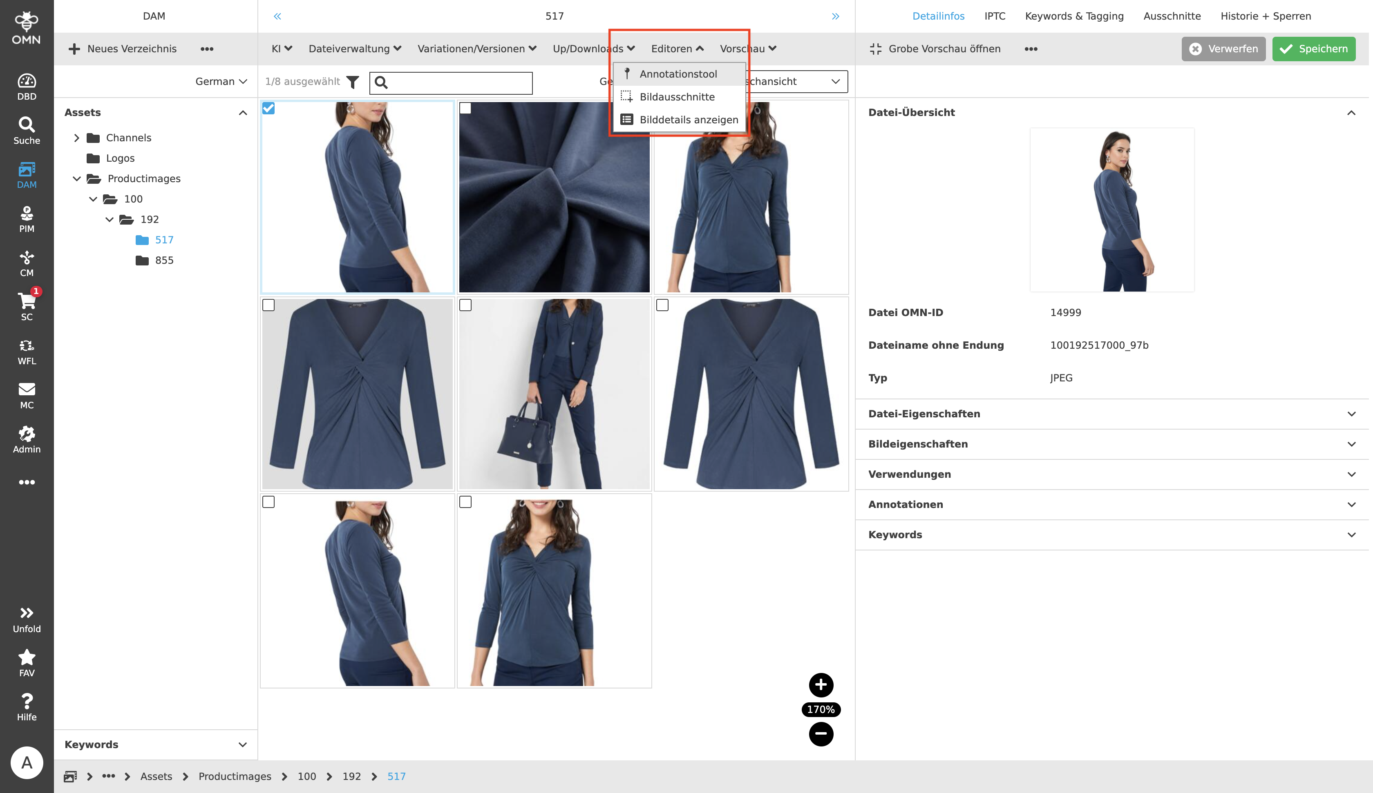Open the DAM module in the sidebar
This screenshot has width=1373, height=793.
tap(26, 174)
